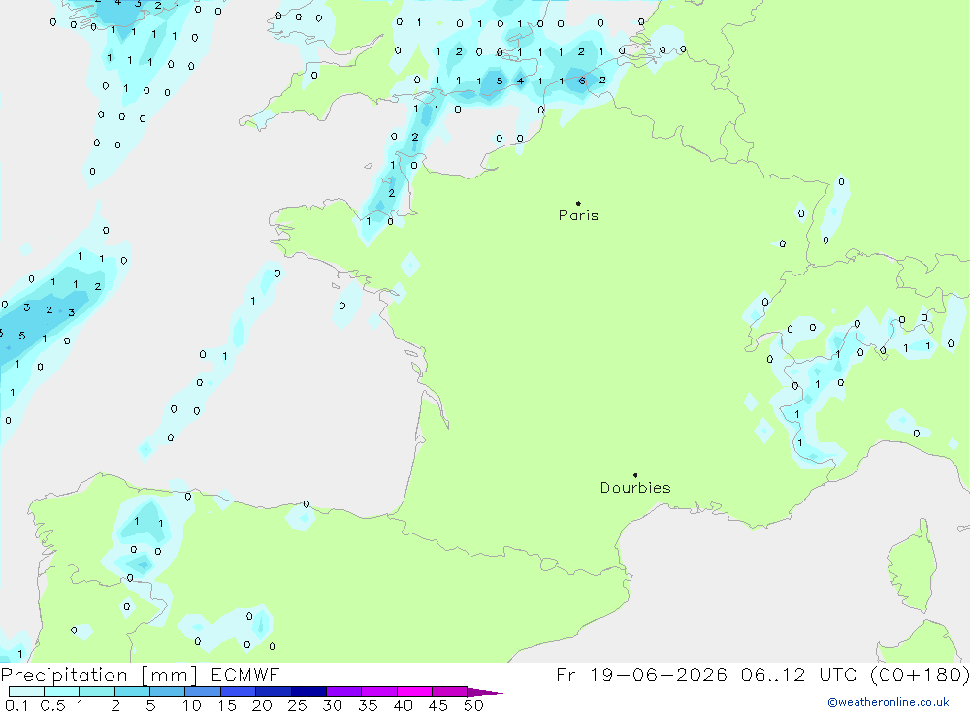Pick the 0.1–0.5 mm legend color swatch
970x711 pixels.
tap(26, 692)
